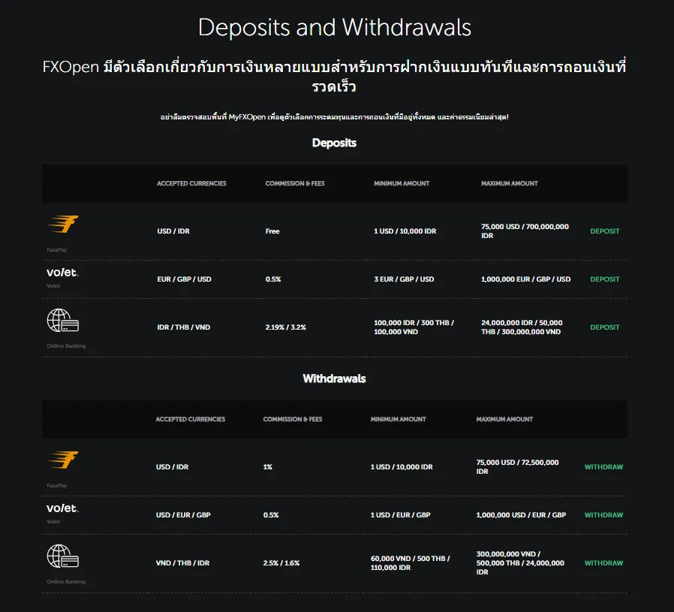Click the Volet logo in Withdrawals table

pyautogui.click(x=63, y=508)
